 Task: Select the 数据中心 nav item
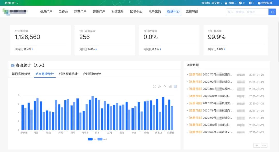tap(173, 12)
